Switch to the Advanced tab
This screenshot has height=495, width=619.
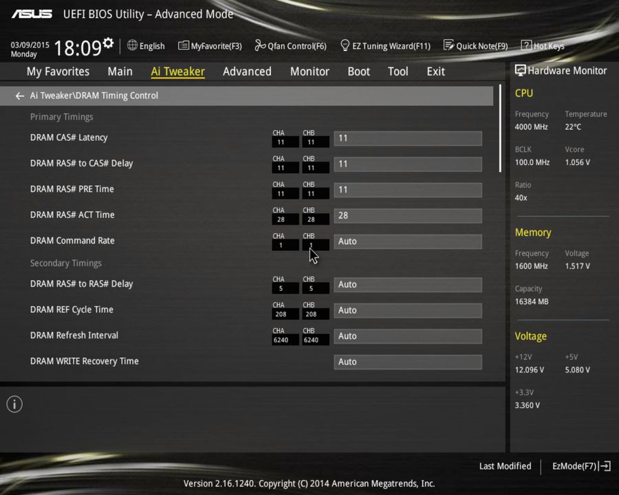click(247, 71)
